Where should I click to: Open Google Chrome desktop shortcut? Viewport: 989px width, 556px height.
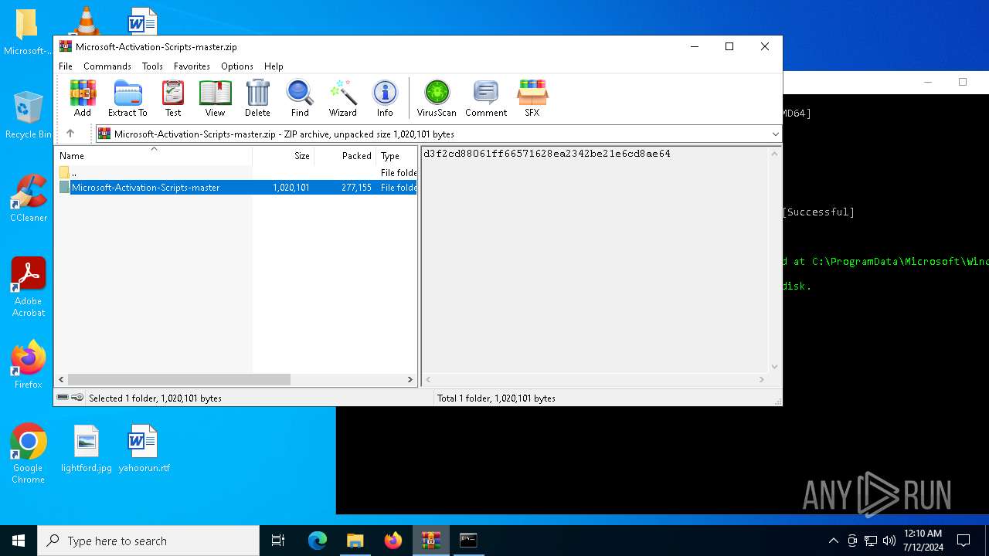point(29,454)
